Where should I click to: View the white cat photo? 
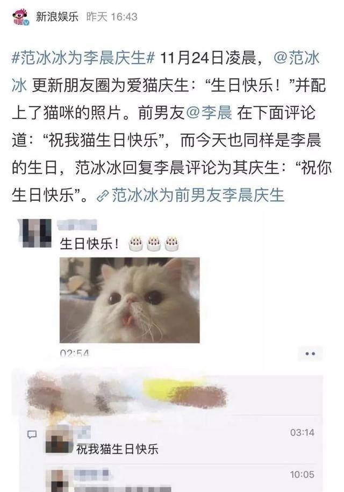point(130,300)
